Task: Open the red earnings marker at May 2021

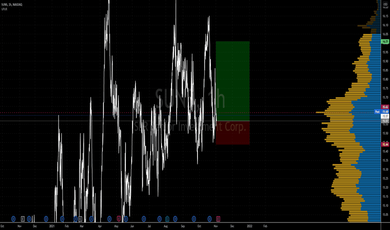Action: click(119, 219)
